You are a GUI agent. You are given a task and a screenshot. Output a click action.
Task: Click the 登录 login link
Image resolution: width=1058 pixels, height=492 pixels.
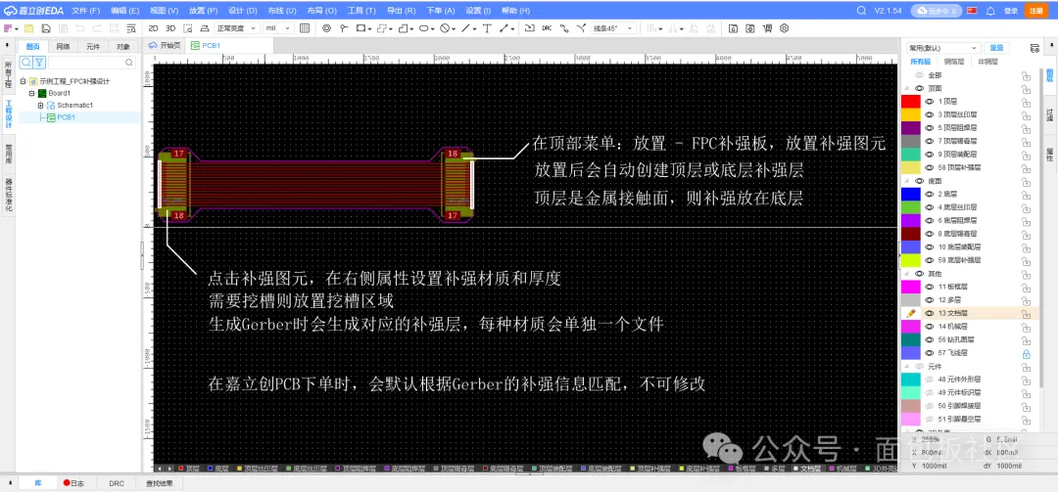pyautogui.click(x=1011, y=11)
